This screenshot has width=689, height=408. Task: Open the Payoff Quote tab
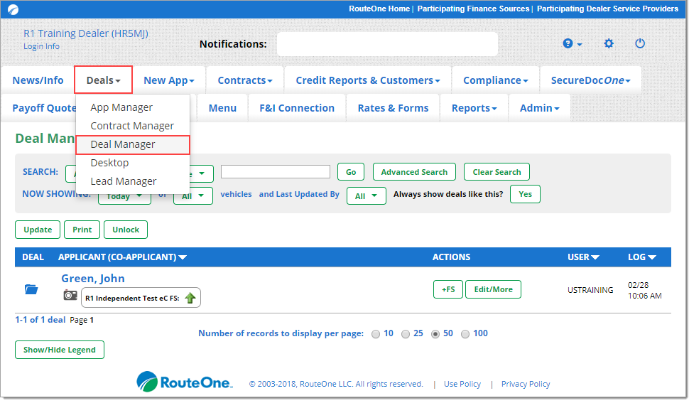click(x=44, y=108)
